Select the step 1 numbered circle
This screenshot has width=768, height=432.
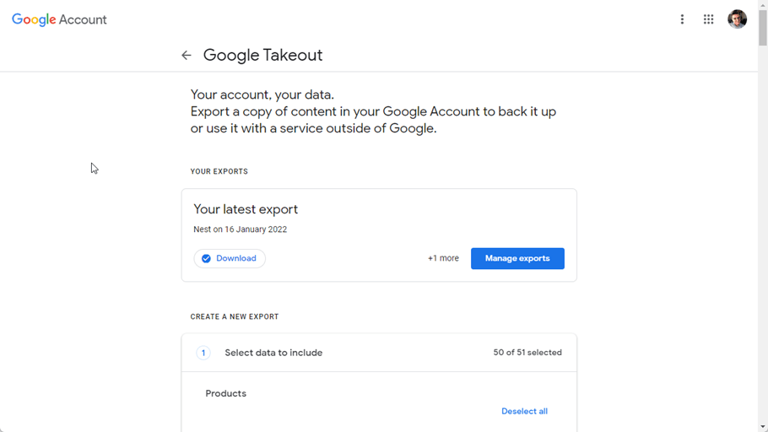tap(203, 353)
